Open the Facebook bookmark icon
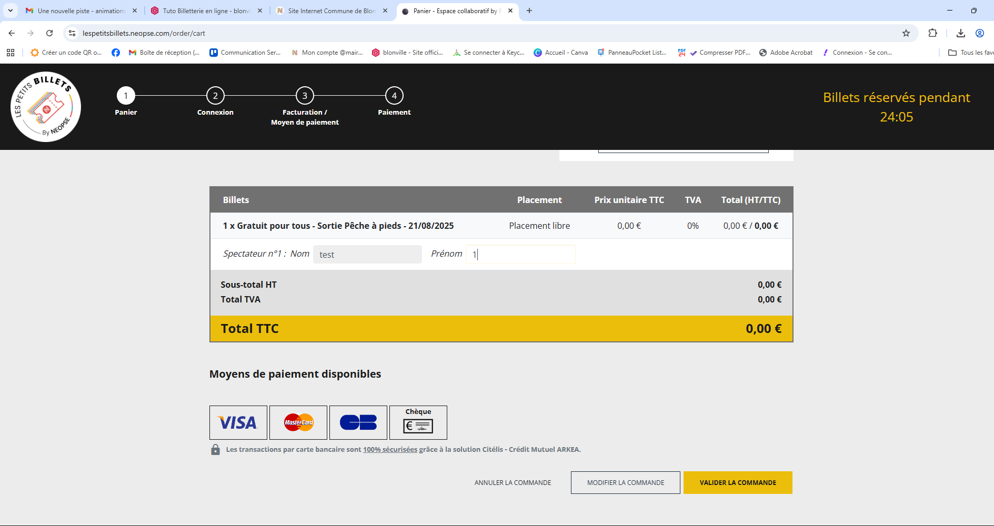 point(116,53)
